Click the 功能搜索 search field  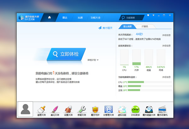132,18
